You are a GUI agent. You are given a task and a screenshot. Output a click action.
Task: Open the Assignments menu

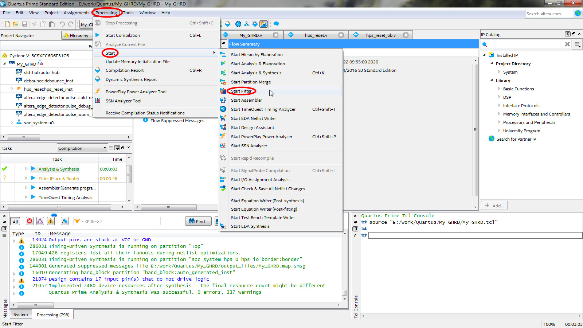(76, 12)
